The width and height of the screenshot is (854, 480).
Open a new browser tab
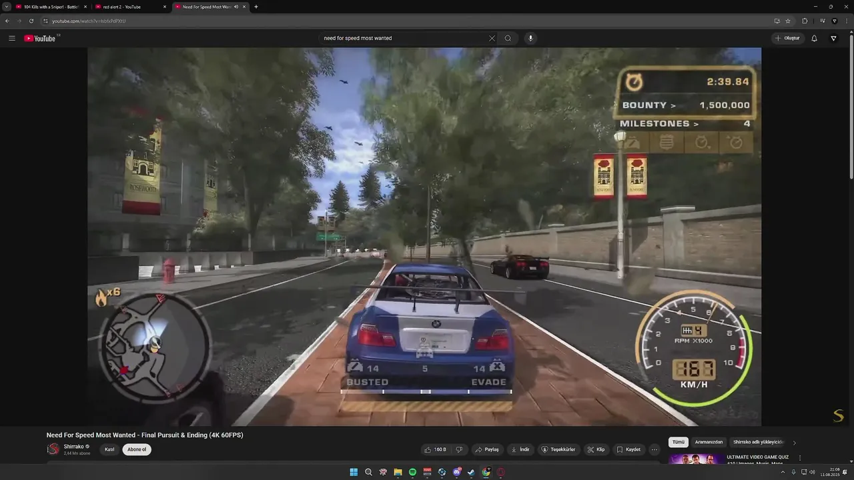tap(256, 7)
